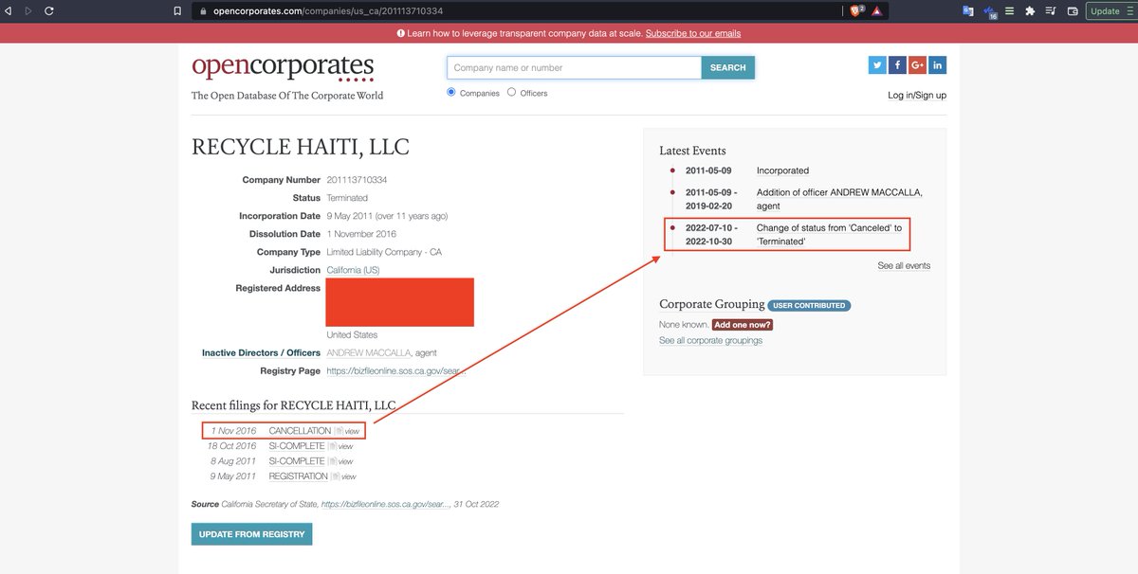Click Limited Liability Company - CA text
The width and height of the screenshot is (1138, 574).
(x=384, y=252)
